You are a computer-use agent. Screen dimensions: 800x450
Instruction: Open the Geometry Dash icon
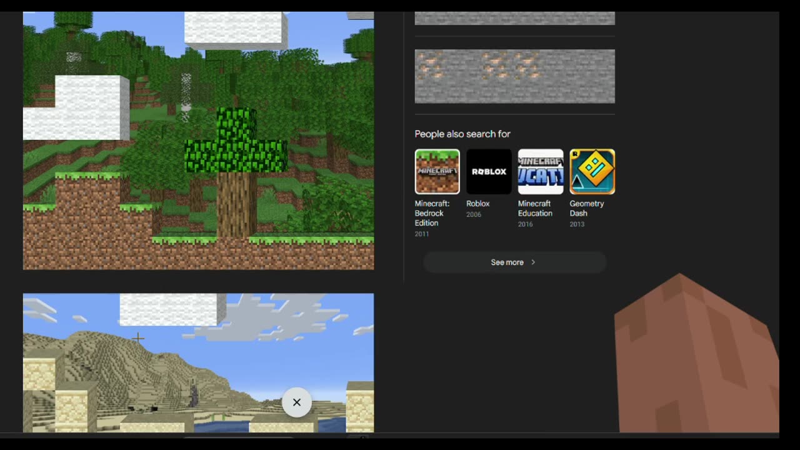click(592, 172)
